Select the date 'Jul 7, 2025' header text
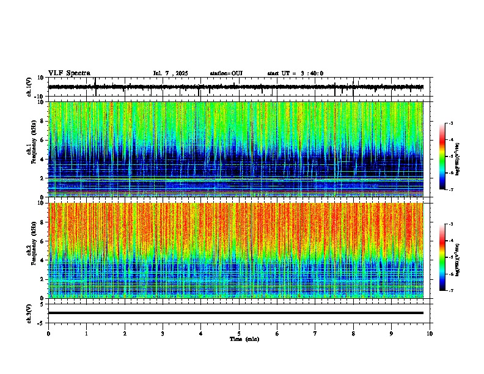The height and width of the screenshot is (374, 484). pyautogui.click(x=170, y=73)
